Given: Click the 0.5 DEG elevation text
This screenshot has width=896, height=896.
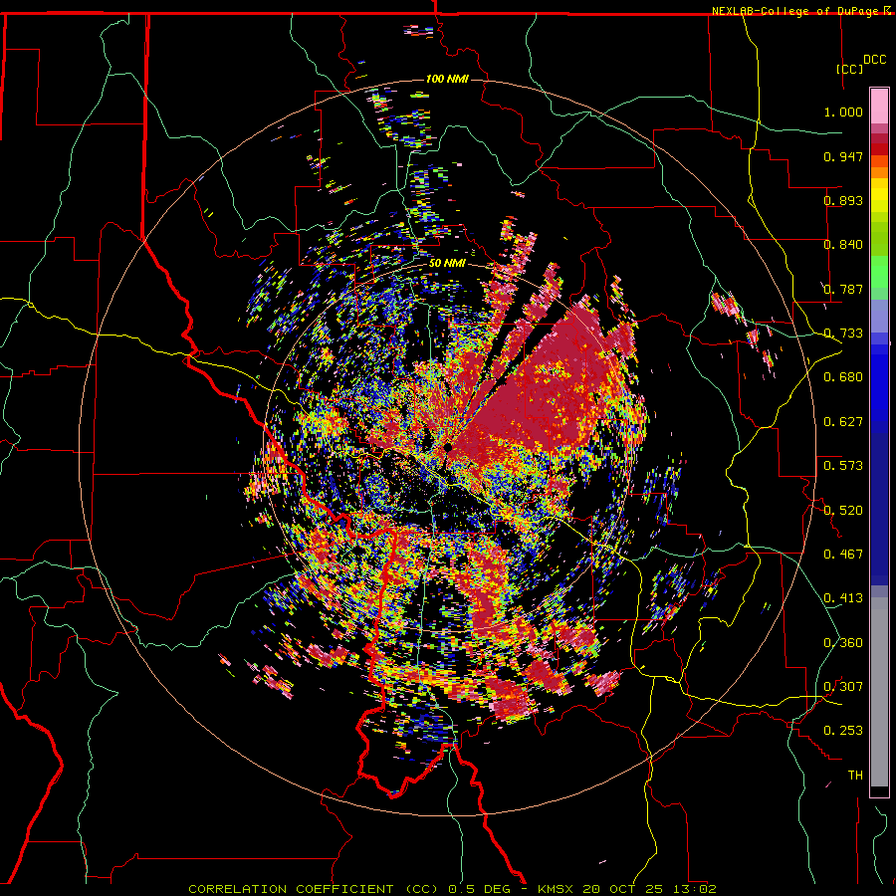Looking at the screenshot, I should pos(480,889).
